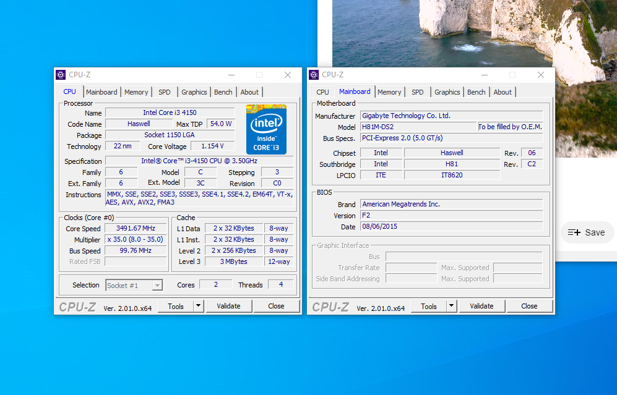Click Validate in the left CPU-Z window
The height and width of the screenshot is (395, 617).
pos(228,306)
